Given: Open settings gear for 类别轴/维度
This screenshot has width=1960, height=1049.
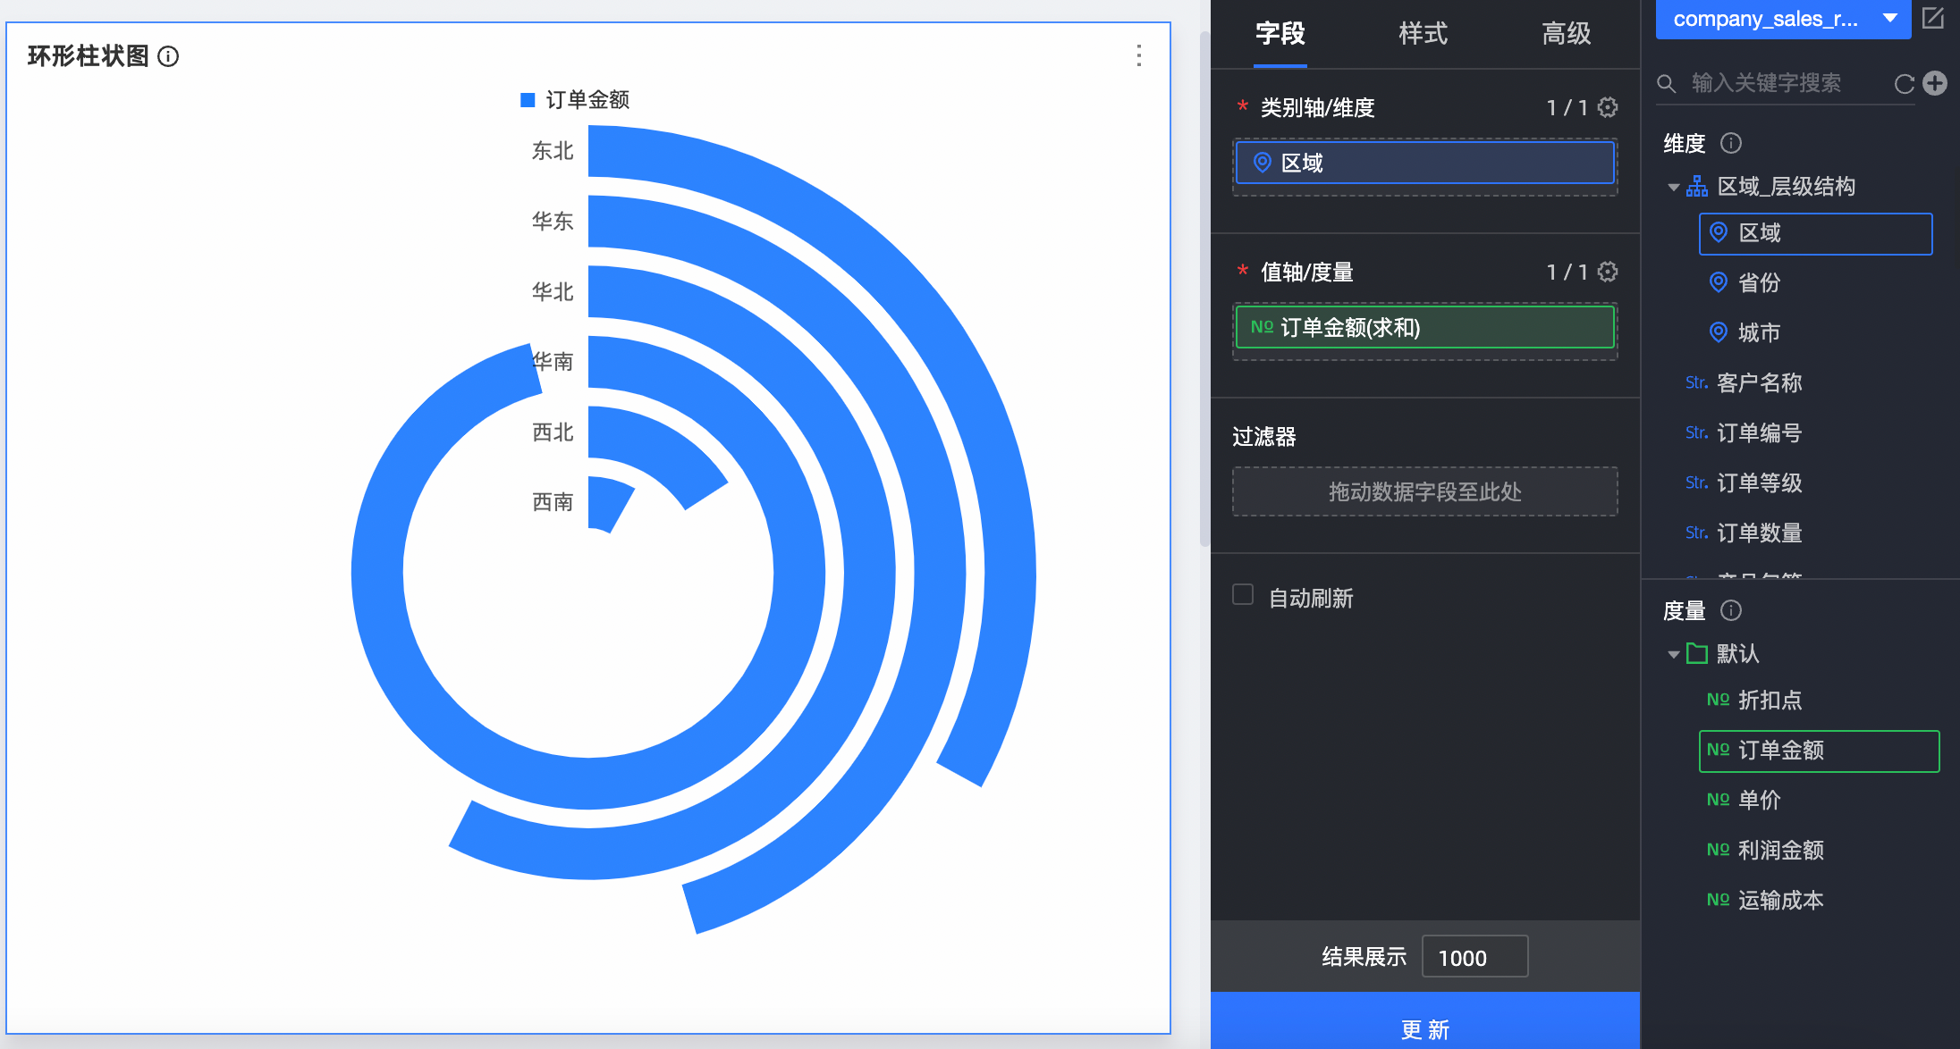Looking at the screenshot, I should point(1607,107).
